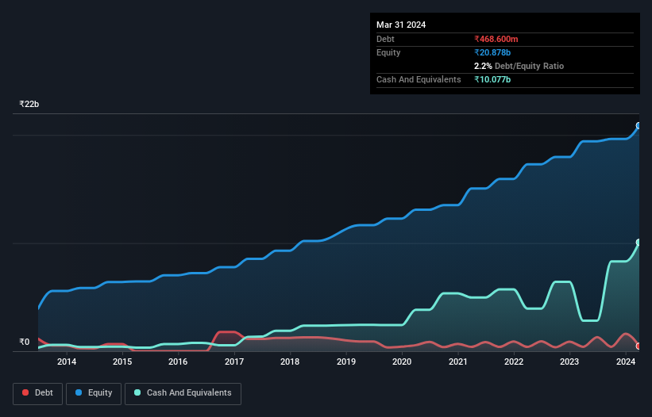The height and width of the screenshot is (417, 652).
Task: Click the Debt label in tooltip
Action: (x=385, y=39)
